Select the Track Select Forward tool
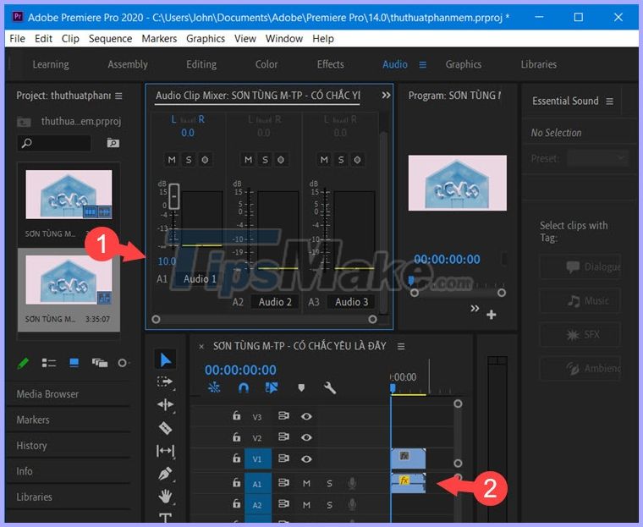The height and width of the screenshot is (527, 643). point(165,382)
